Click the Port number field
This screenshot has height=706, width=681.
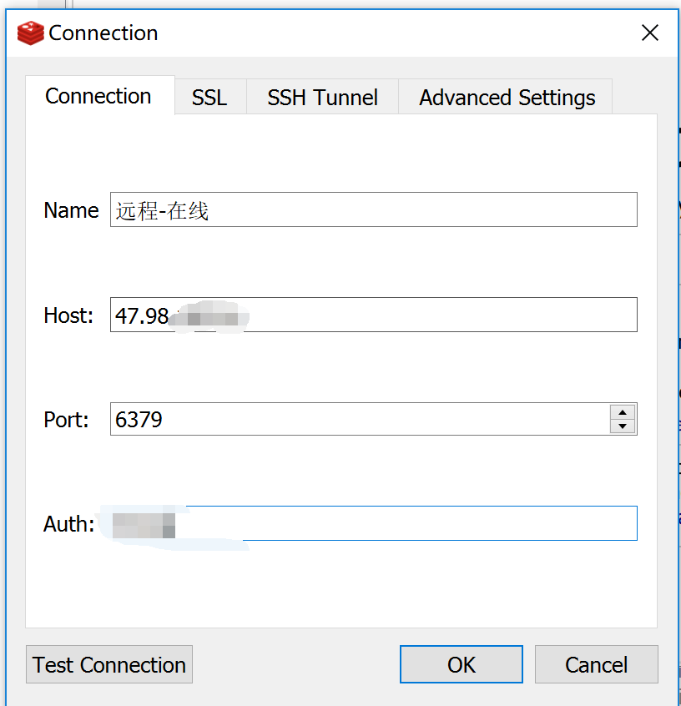tap(359, 420)
